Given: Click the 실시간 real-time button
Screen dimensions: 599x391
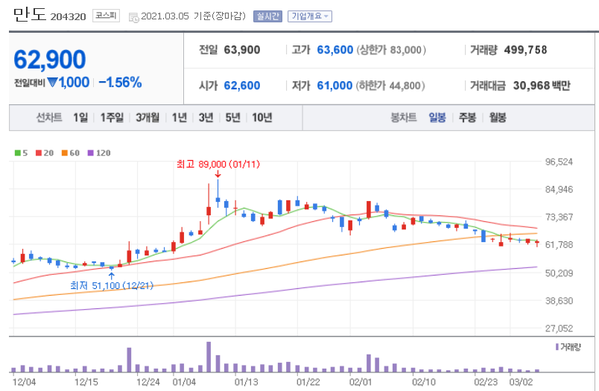Looking at the screenshot, I should point(267,16).
